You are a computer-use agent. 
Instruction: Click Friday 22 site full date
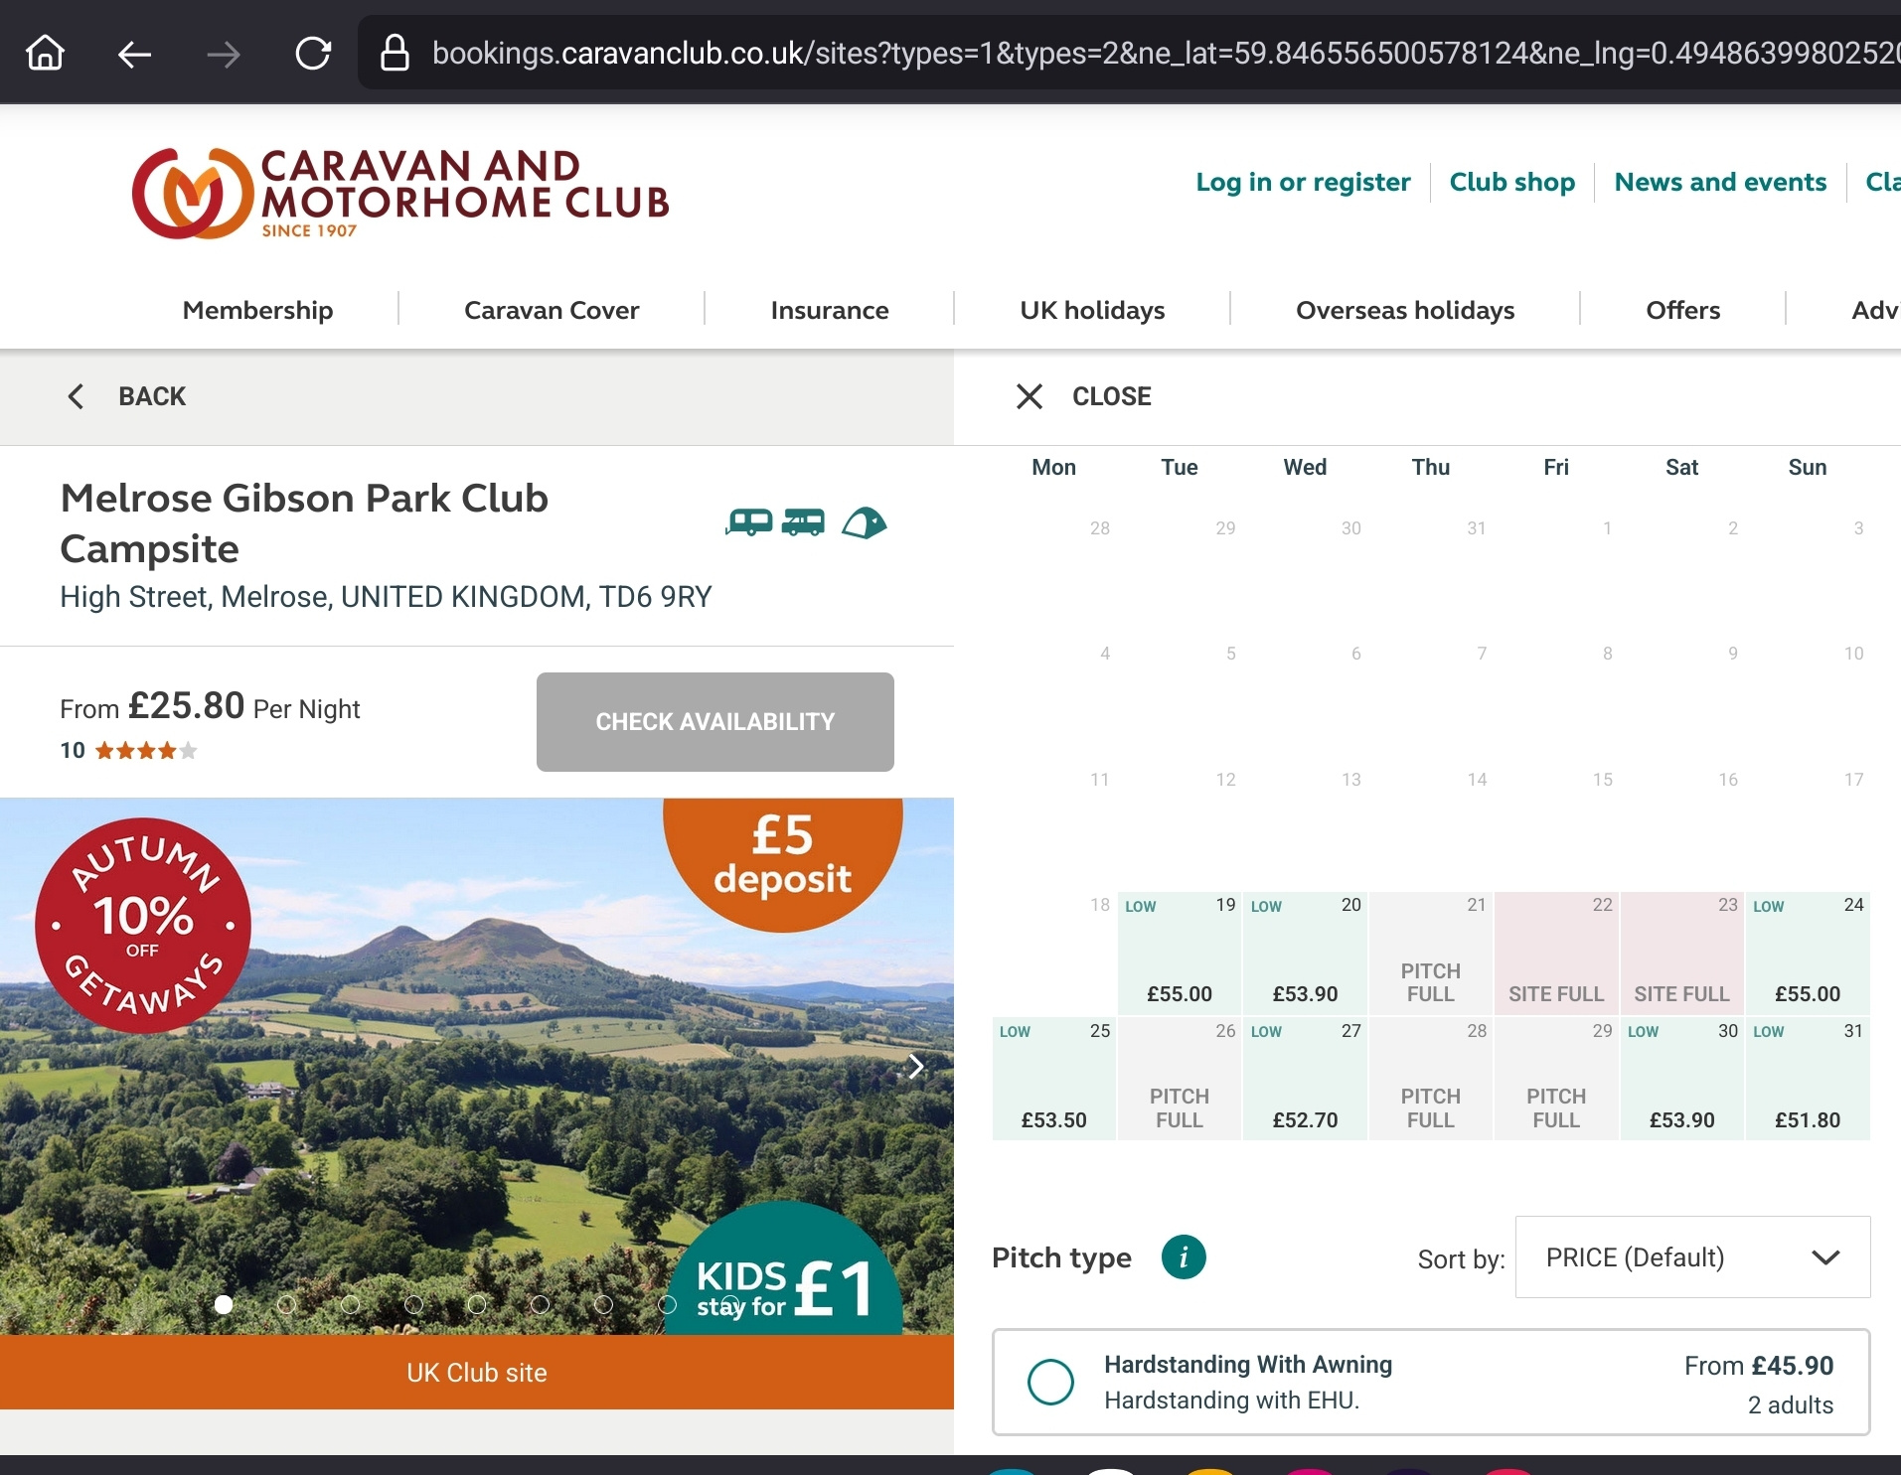tap(1556, 953)
